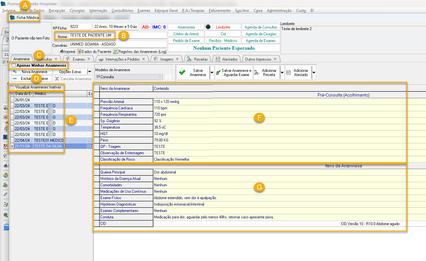Expand the Salvar Anamnese dropdown arrow
Screen dimensions: 426x261
pyautogui.click(x=212, y=73)
